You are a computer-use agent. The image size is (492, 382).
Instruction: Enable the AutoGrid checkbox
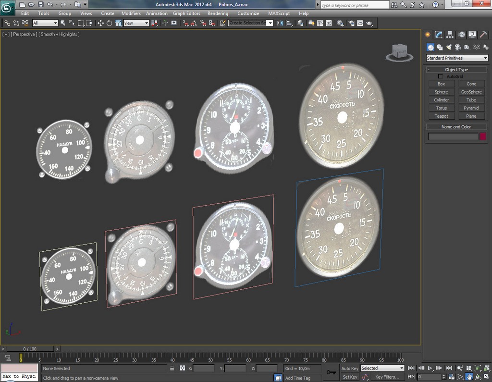click(441, 76)
